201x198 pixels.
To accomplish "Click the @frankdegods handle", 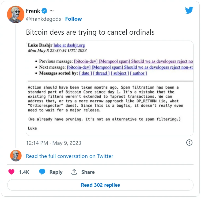I will (44, 19).
